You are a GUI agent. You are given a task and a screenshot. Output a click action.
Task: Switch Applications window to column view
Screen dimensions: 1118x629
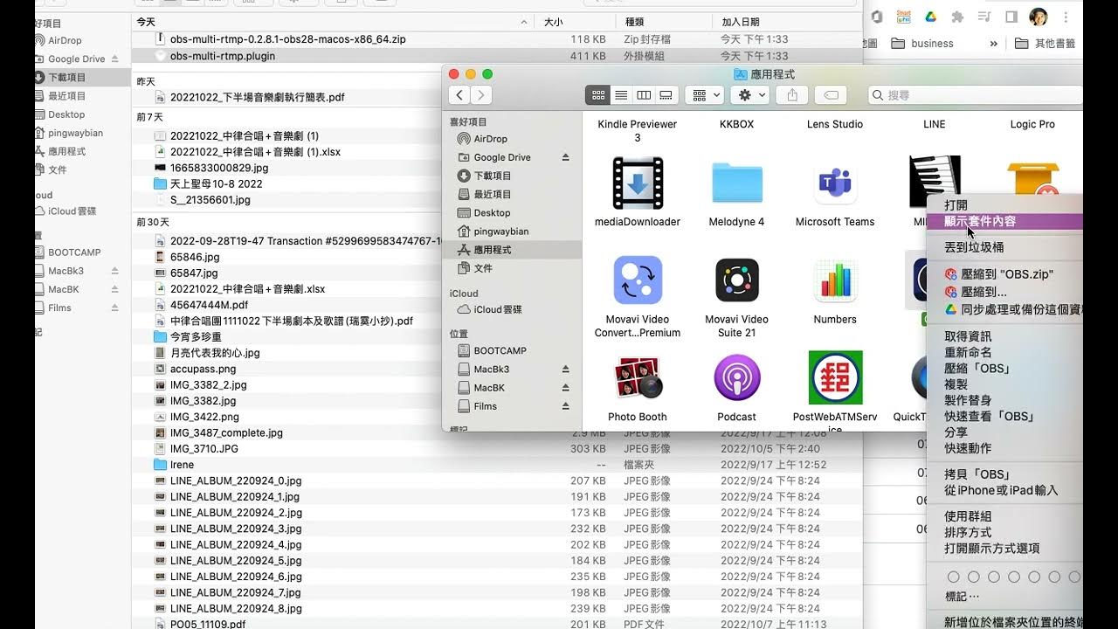[644, 94]
